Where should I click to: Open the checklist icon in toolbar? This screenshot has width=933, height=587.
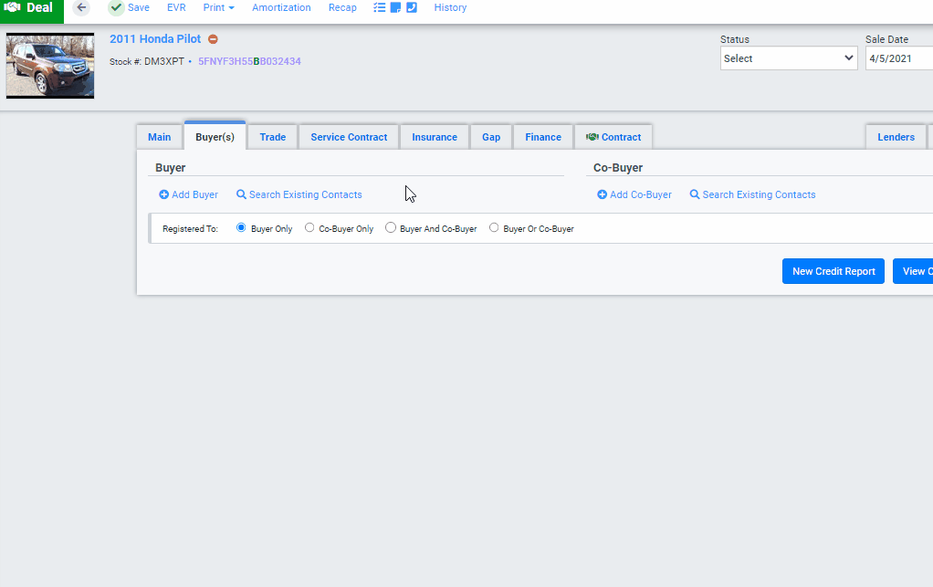tap(379, 7)
